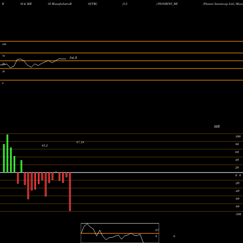243x243 pixels.
Task: Click the white zero baseline of MR chart
Action: (121, 173)
